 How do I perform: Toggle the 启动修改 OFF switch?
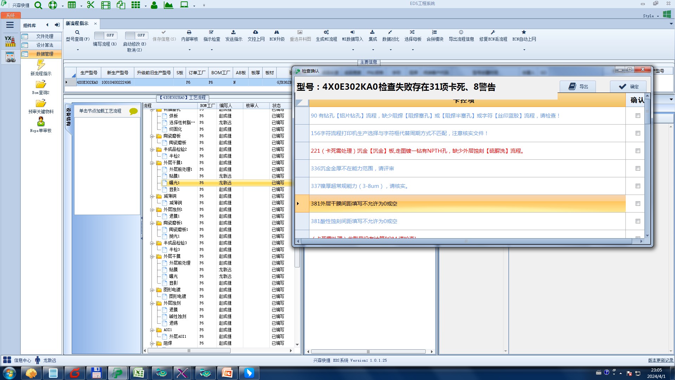pos(136,35)
